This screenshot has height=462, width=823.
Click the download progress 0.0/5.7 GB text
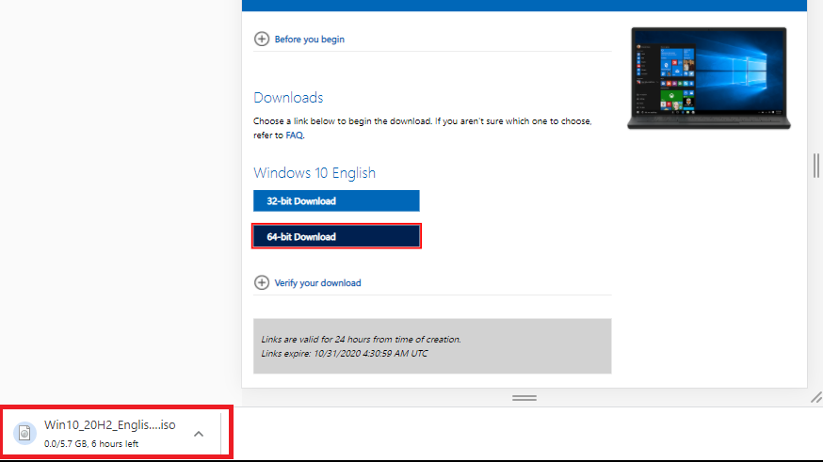coord(91,443)
